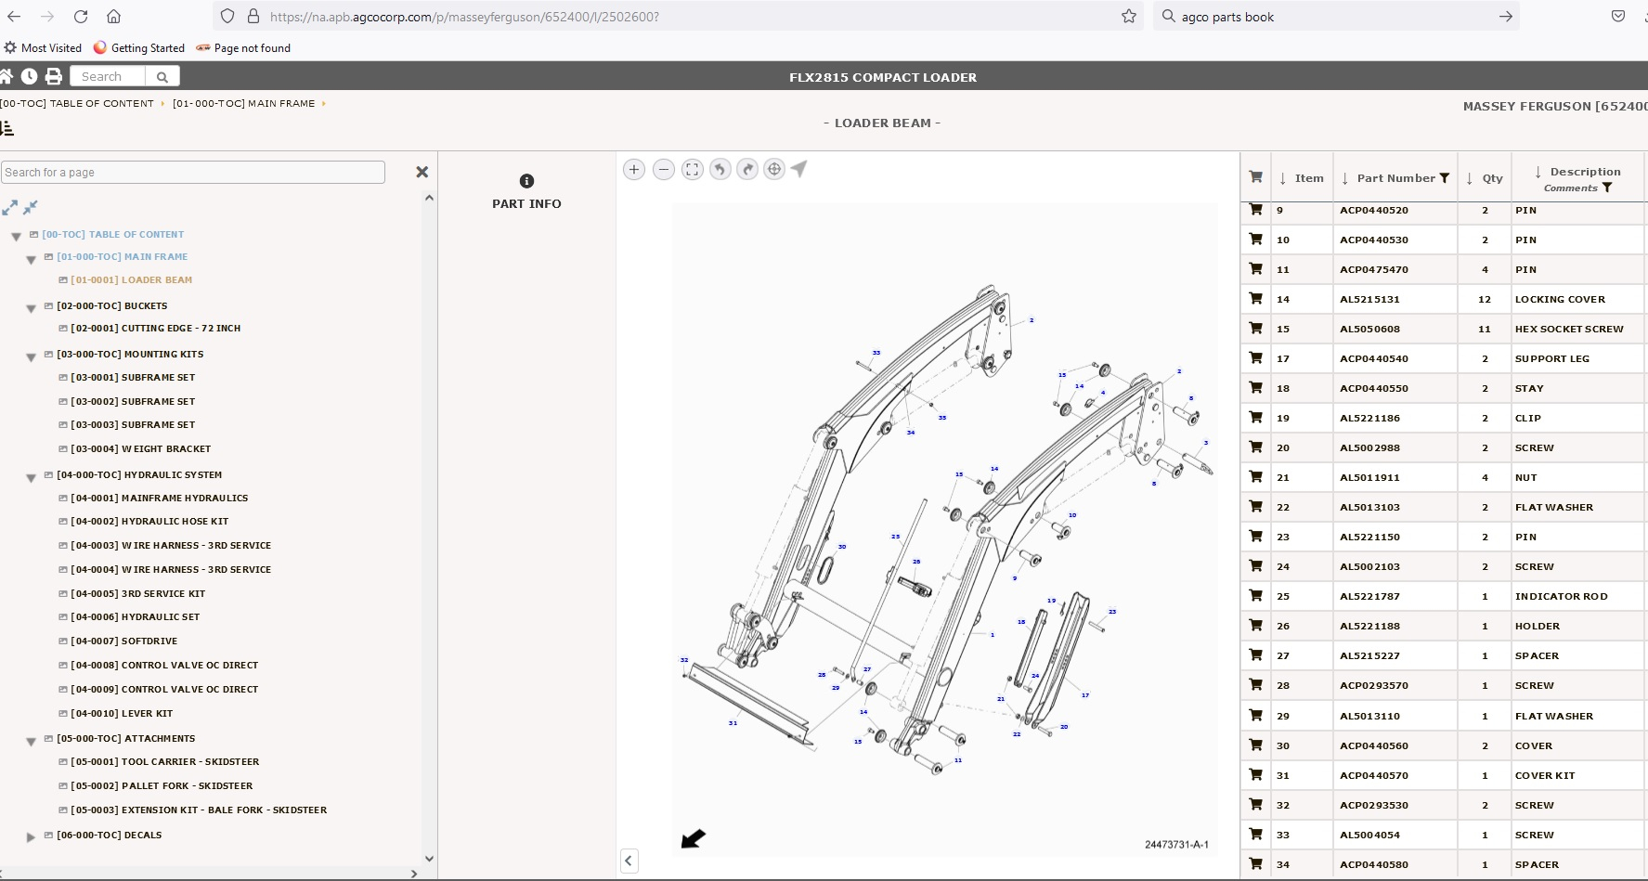Screen dimensions: 1648x881
Task: Collapse all tree nodes icon
Action: coord(31,207)
